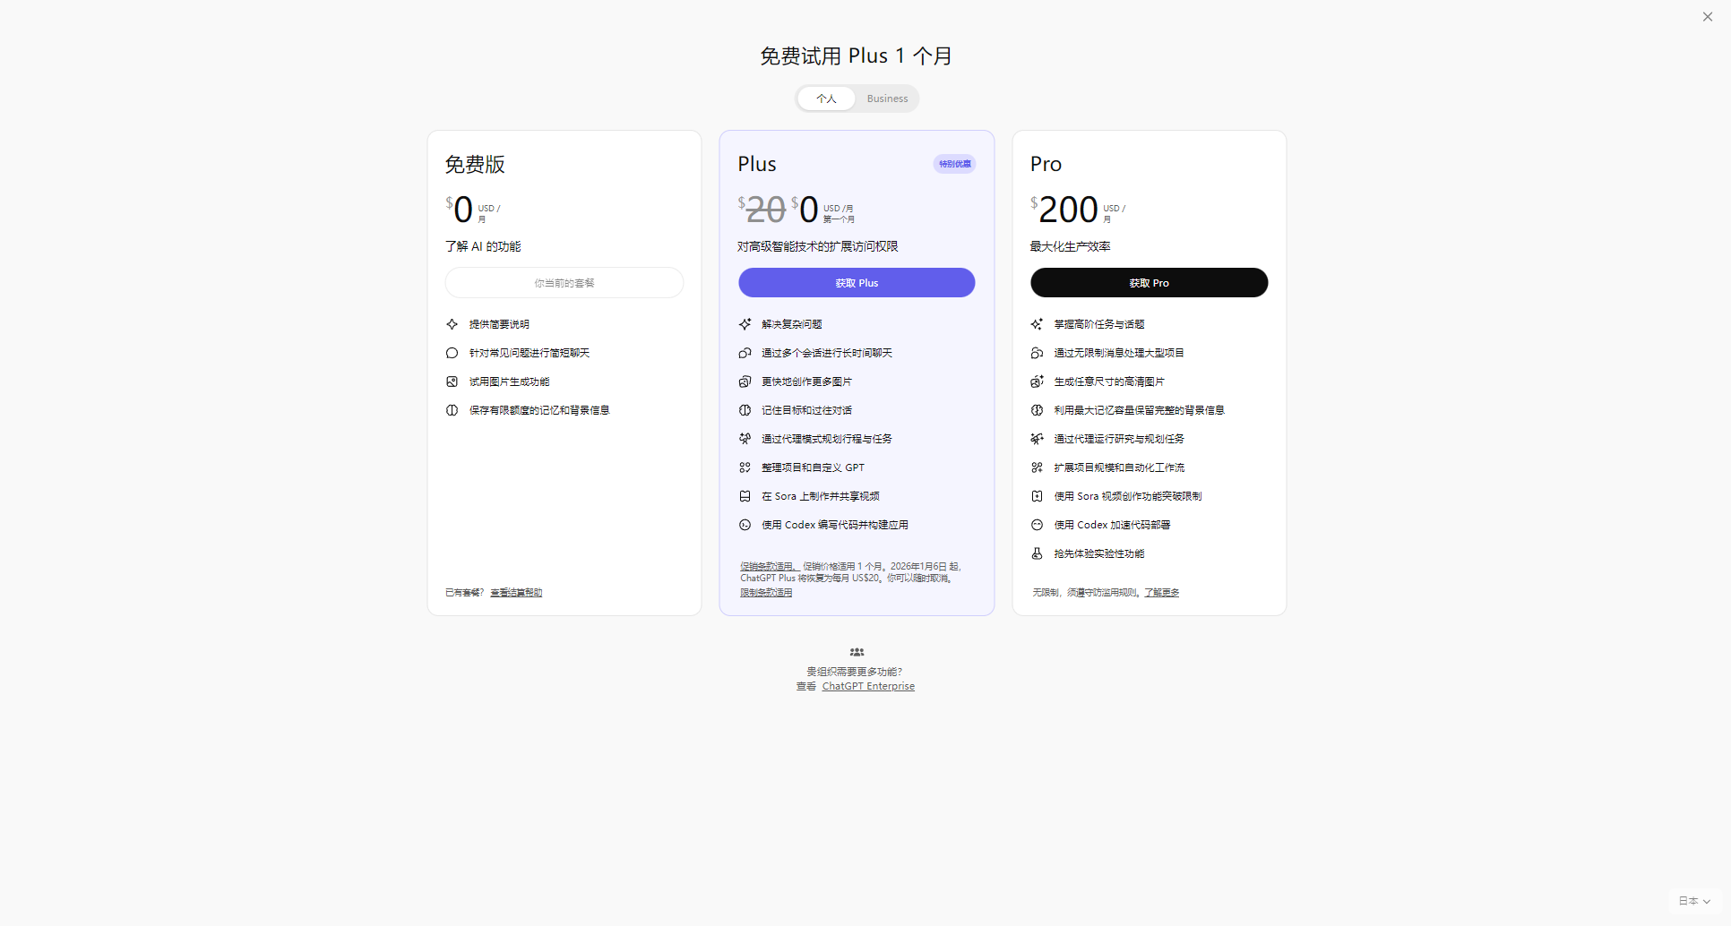Close the pricing dialog
This screenshot has width=1731, height=926.
[1708, 16]
